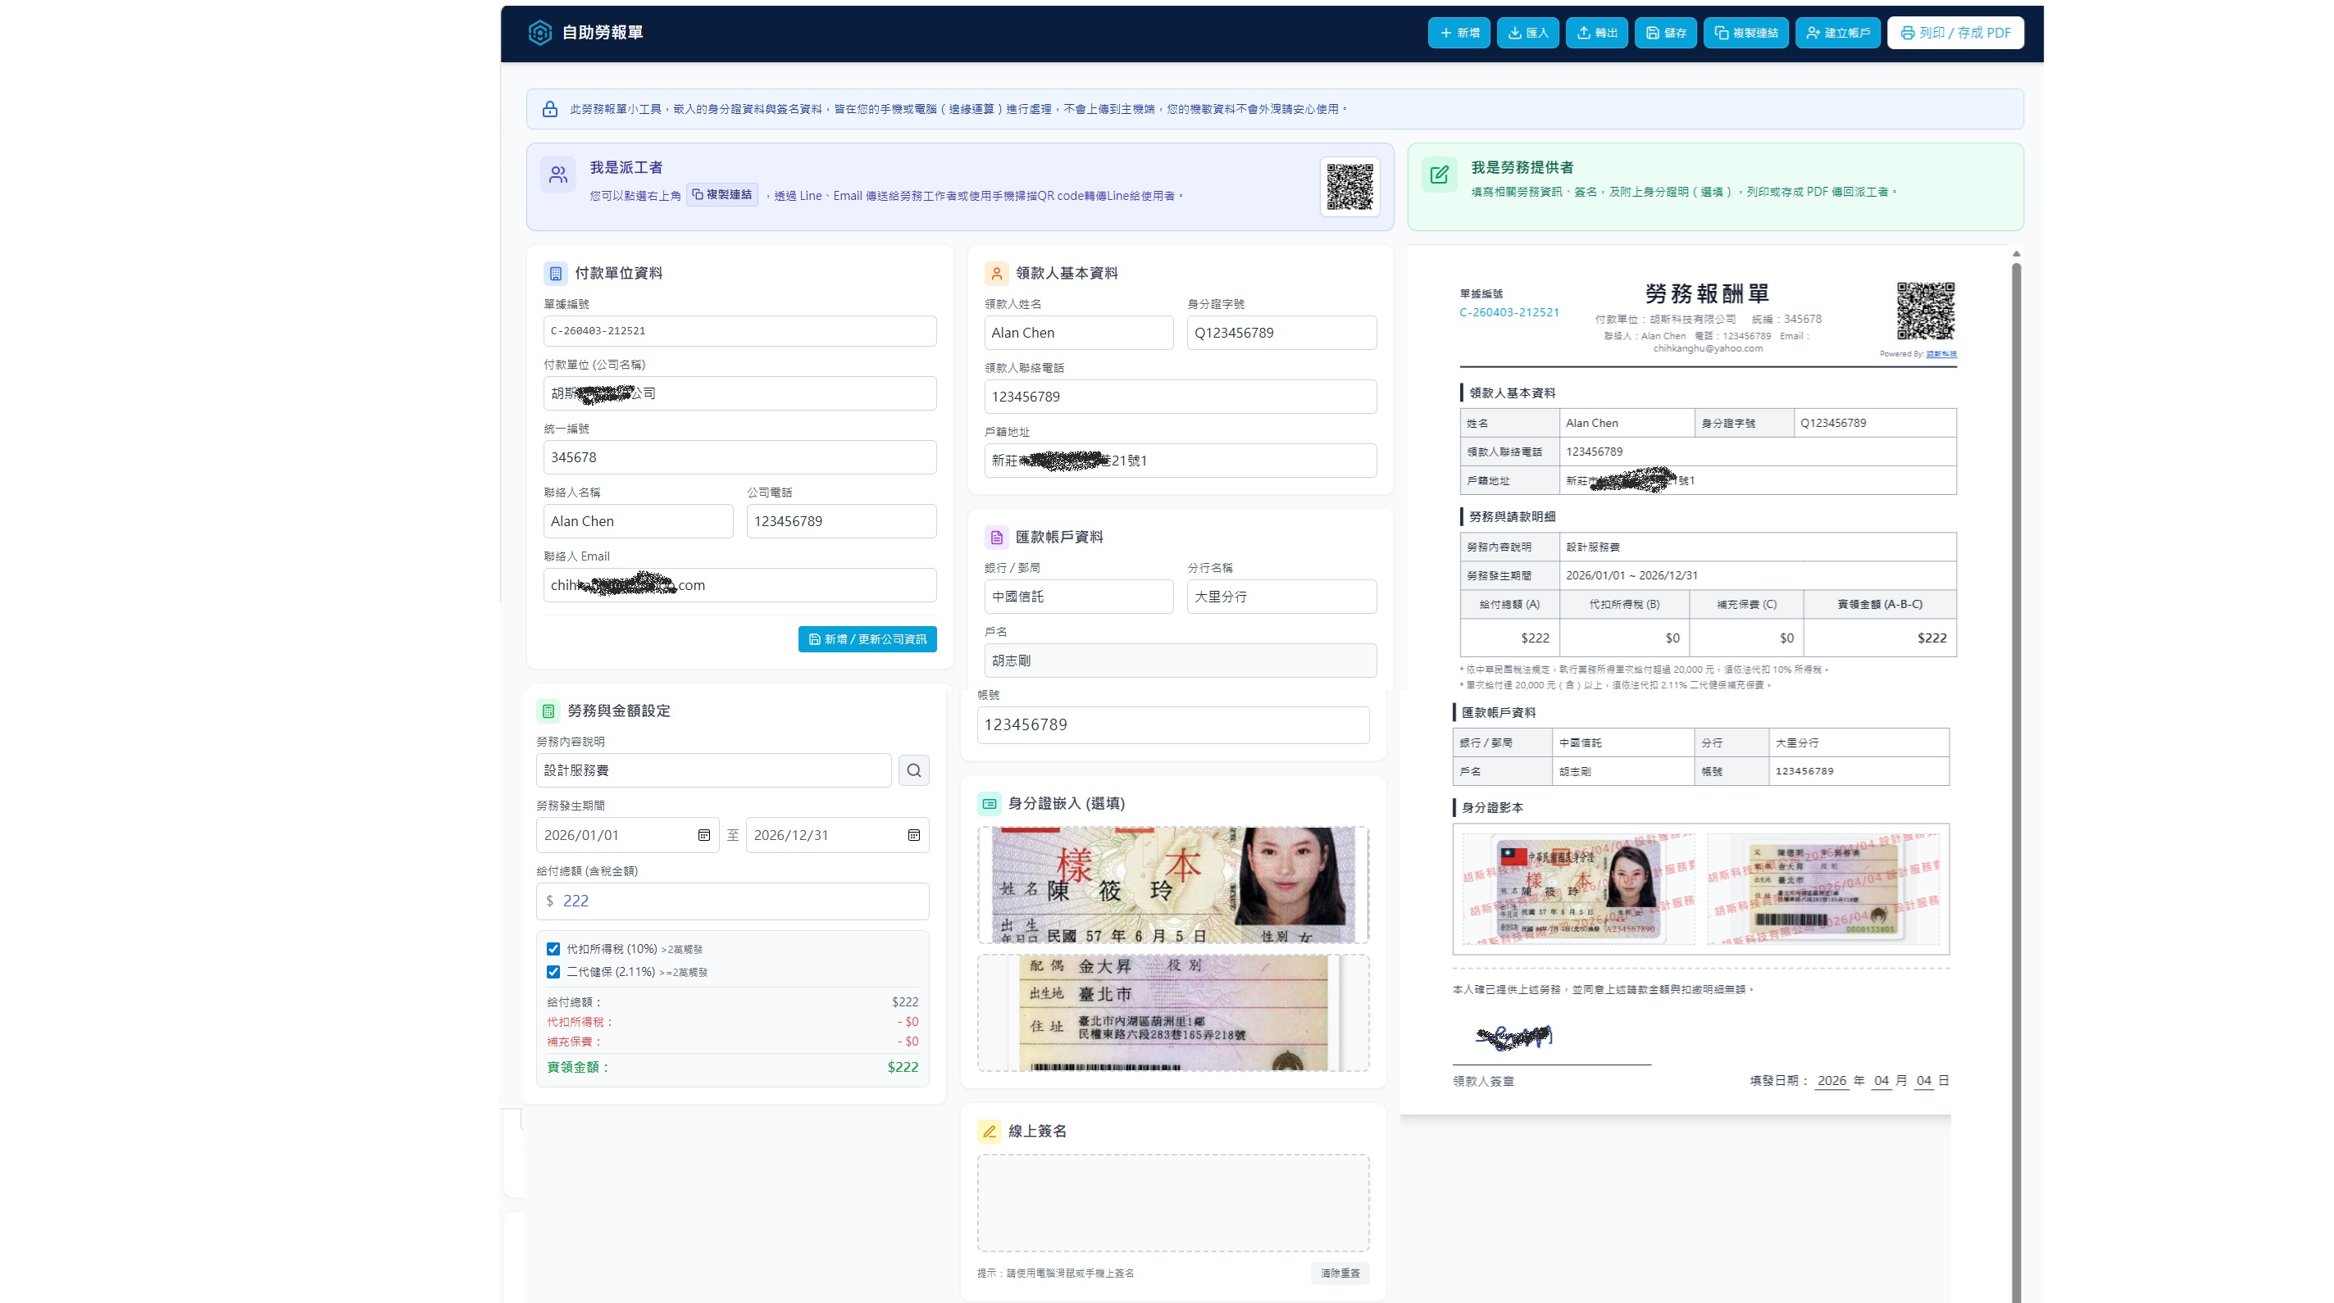The height and width of the screenshot is (1303, 2334).
Task: Open the start date calendar picker
Action: [704, 835]
